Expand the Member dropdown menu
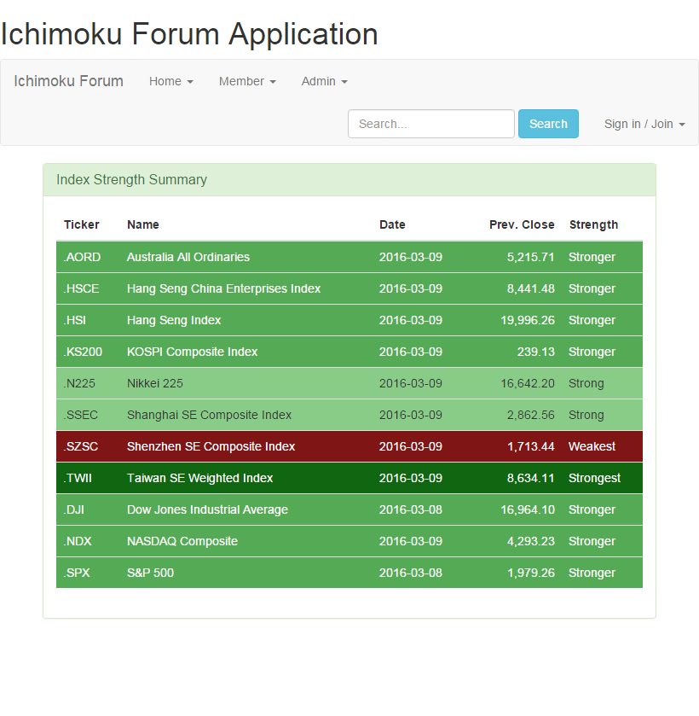 pos(247,81)
